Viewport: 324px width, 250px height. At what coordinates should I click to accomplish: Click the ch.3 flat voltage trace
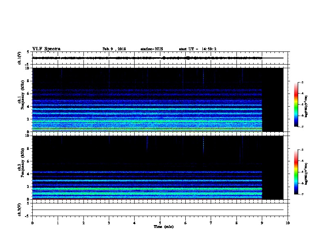158,210
